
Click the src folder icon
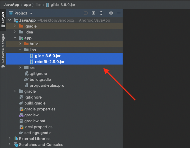(26, 67)
